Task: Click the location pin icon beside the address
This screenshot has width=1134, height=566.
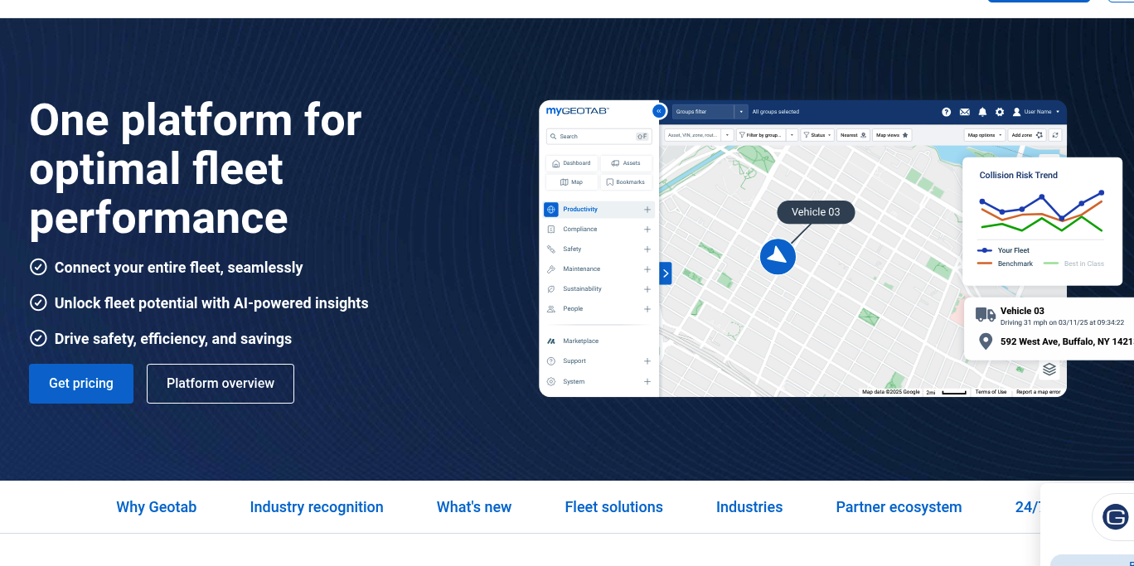Action: tap(986, 341)
